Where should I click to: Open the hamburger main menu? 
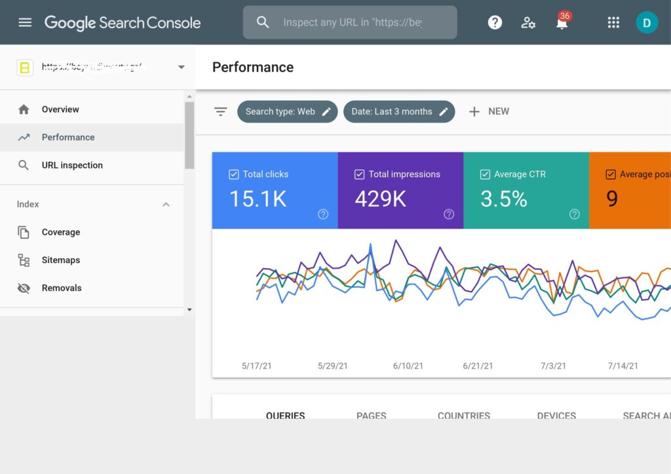coord(25,22)
